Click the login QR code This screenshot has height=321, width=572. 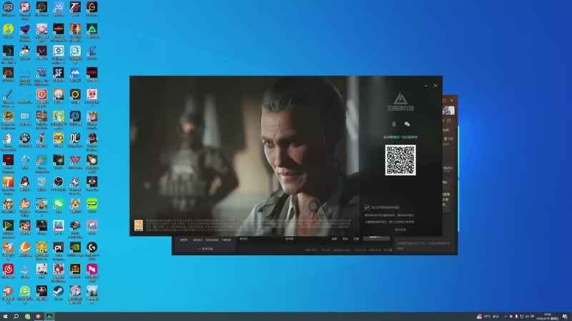pyautogui.click(x=400, y=160)
